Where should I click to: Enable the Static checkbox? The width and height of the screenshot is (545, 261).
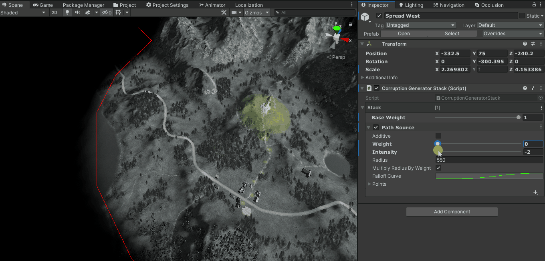[522, 16]
